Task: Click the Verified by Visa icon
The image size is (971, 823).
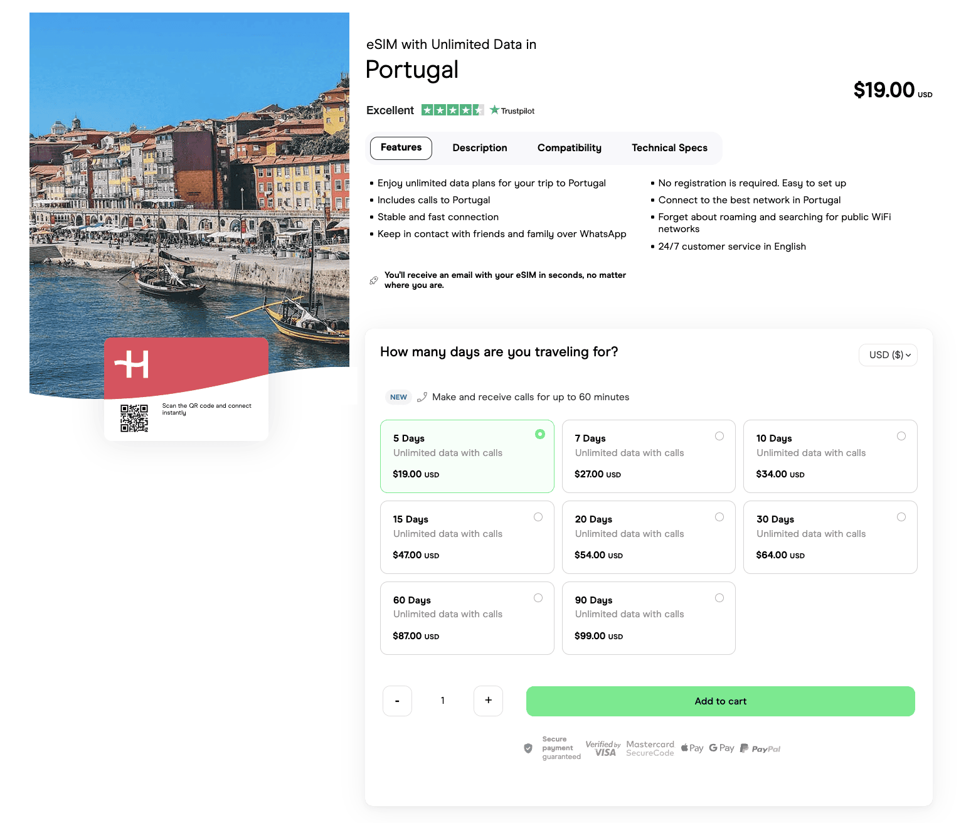Action: (602, 748)
